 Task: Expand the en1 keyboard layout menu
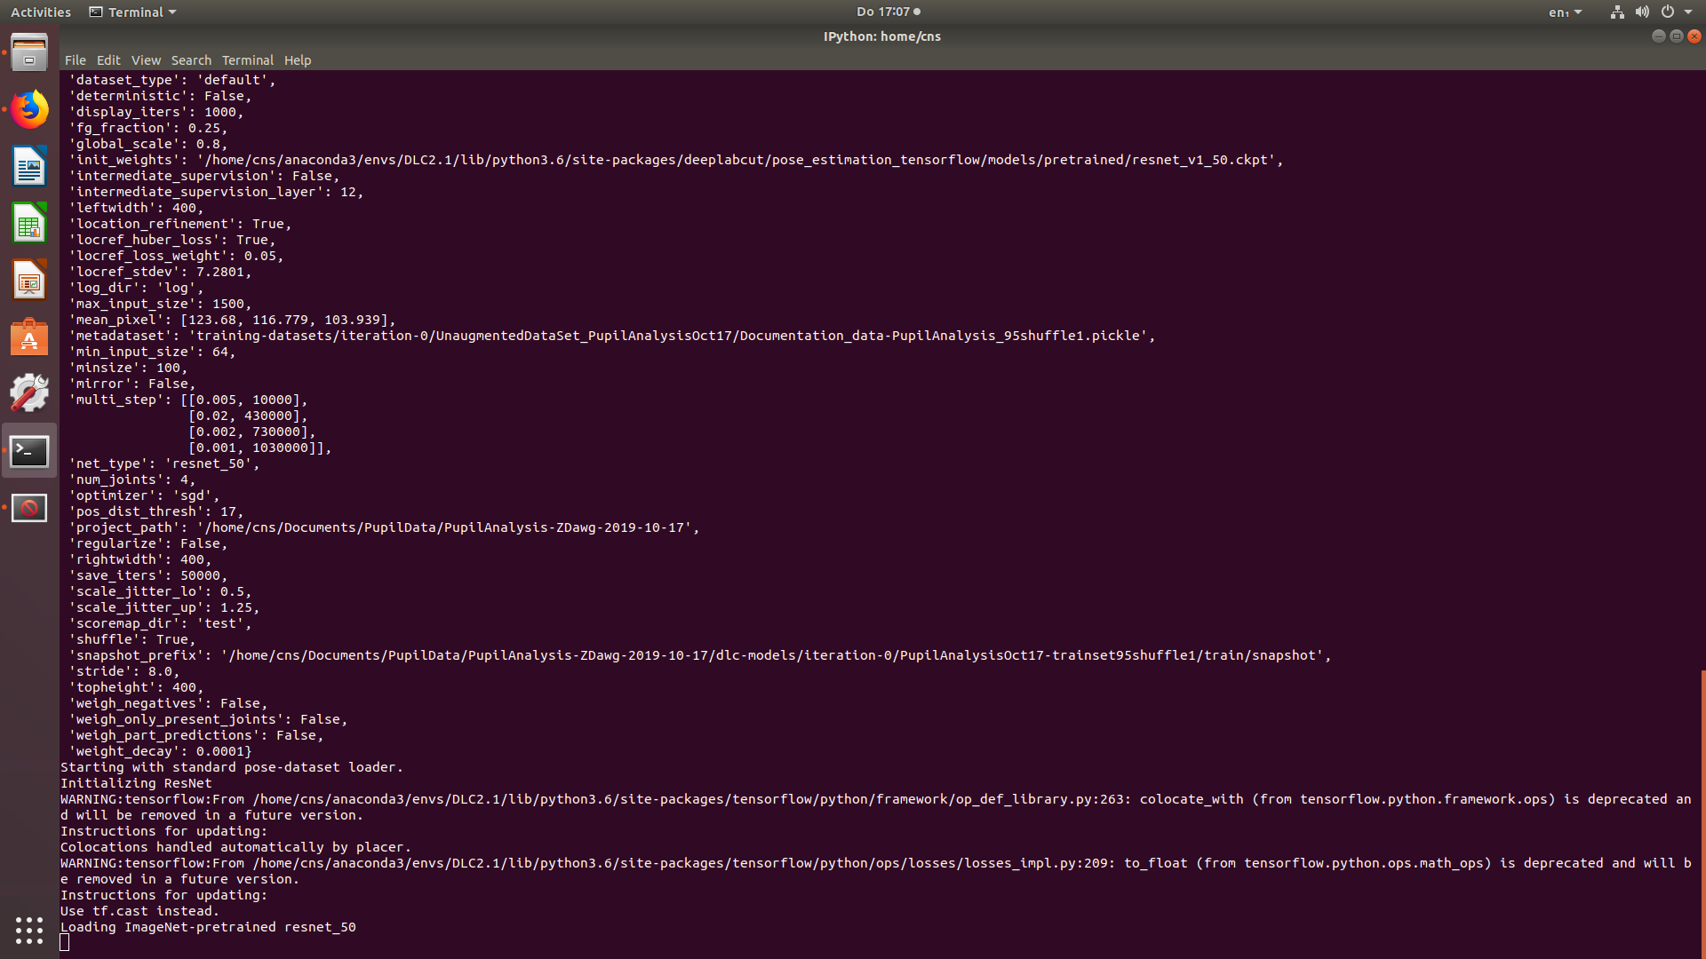pyautogui.click(x=1564, y=12)
